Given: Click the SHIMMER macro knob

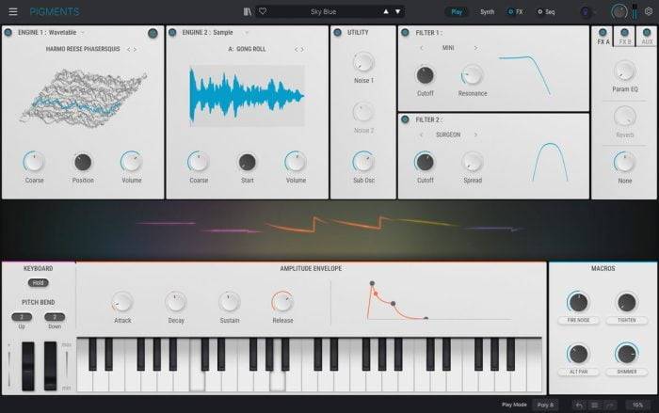Looking at the screenshot, I should [x=627, y=354].
